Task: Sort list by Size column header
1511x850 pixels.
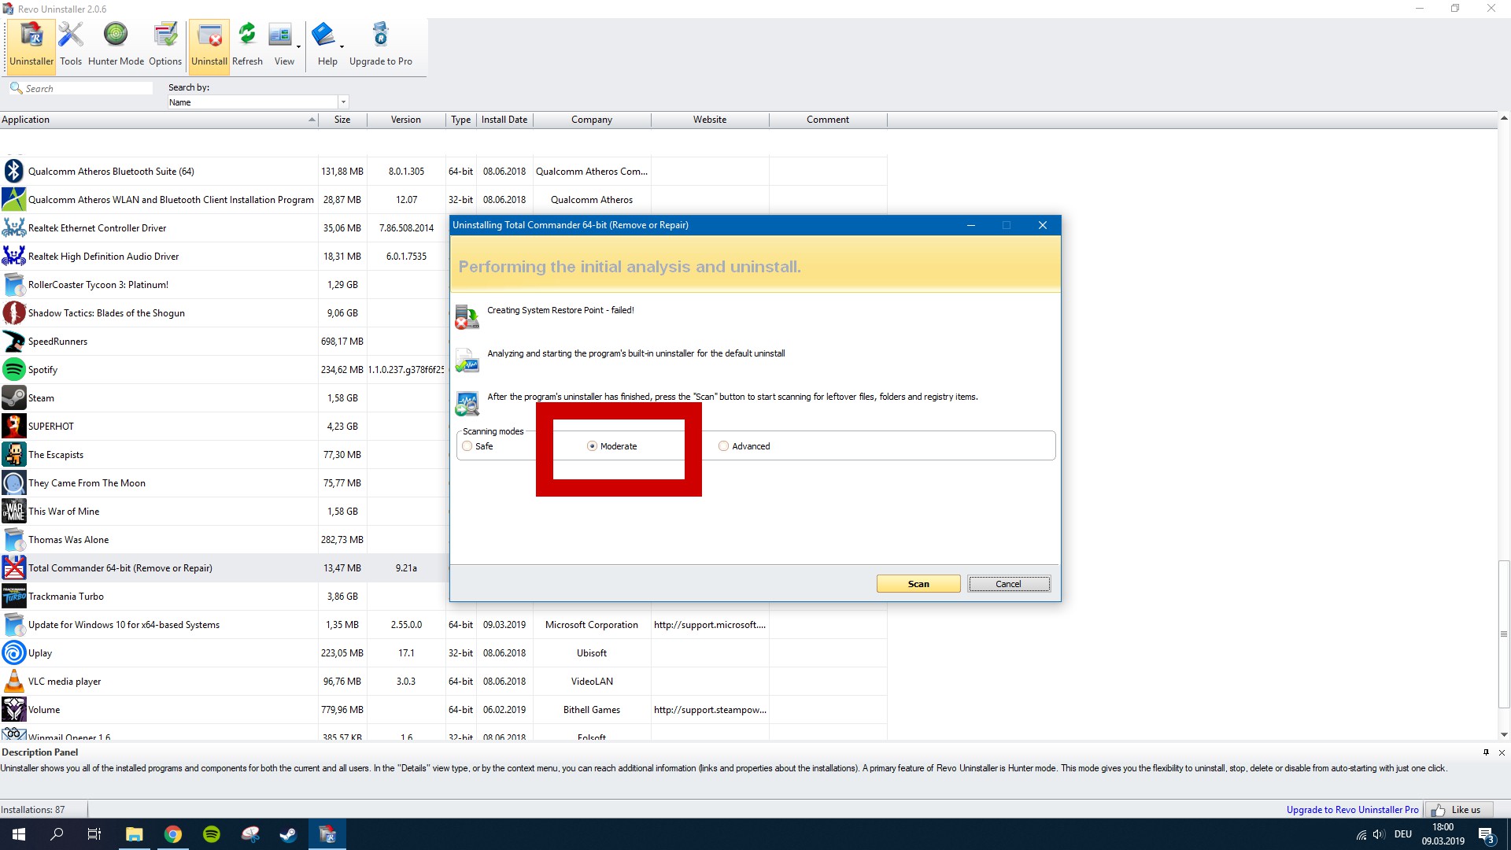Action: (342, 120)
